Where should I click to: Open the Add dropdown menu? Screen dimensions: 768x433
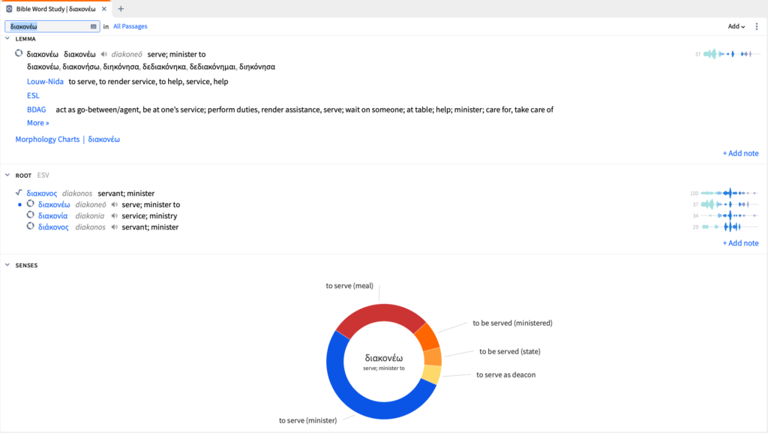[x=736, y=26]
